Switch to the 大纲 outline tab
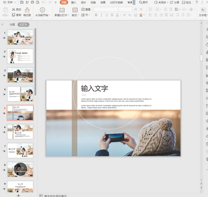 (12, 24)
